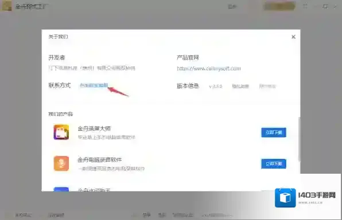This screenshot has height=220, width=342.
Task: Click the 金舟录屏大师 product icon
Action: click(x=61, y=132)
